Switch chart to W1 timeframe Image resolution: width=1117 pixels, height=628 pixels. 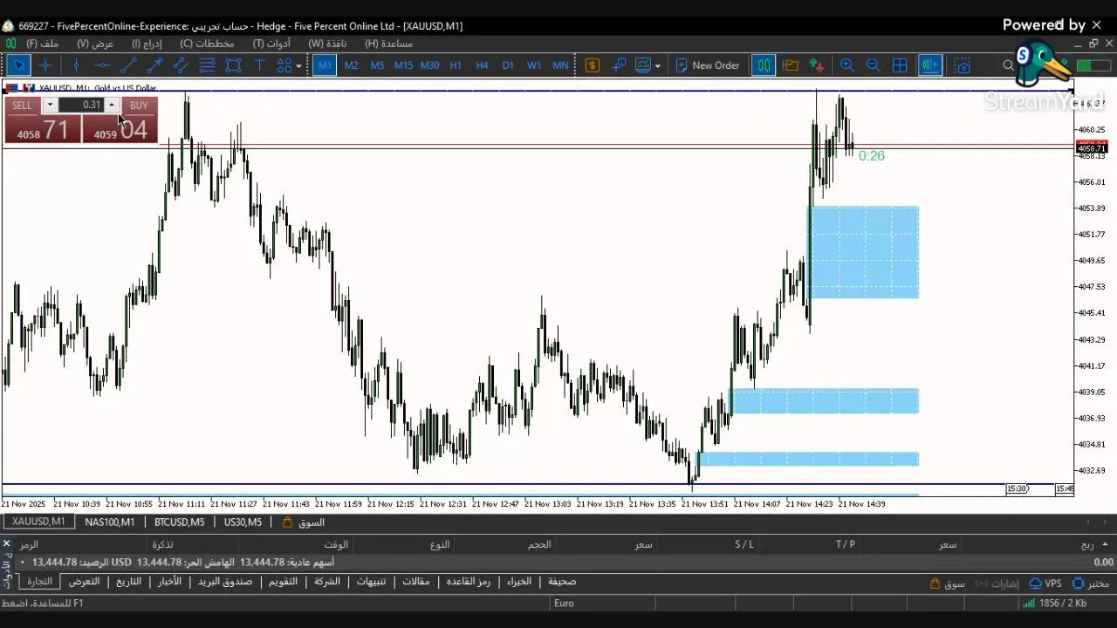click(534, 65)
